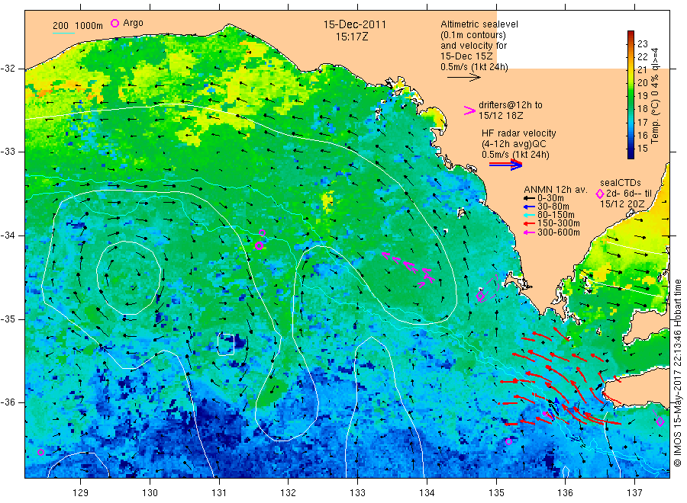Click the 132 longitude axis label
This screenshot has width=687, height=503.
(x=289, y=493)
